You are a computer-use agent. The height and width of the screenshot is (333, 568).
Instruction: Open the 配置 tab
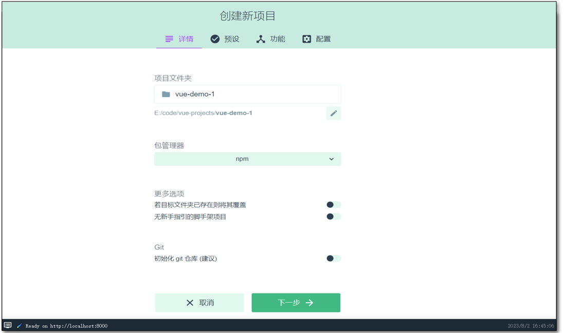[x=317, y=39]
